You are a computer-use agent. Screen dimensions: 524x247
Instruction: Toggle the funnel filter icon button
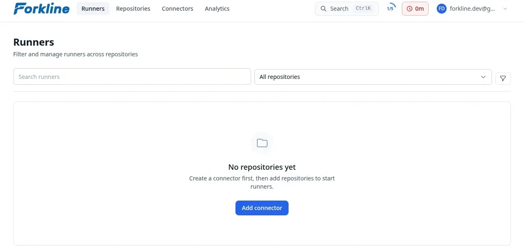[x=503, y=78]
